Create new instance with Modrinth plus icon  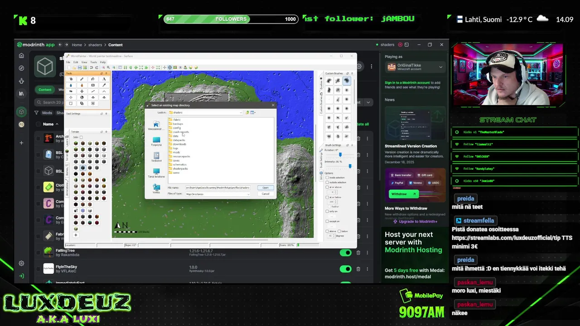(x=21, y=143)
